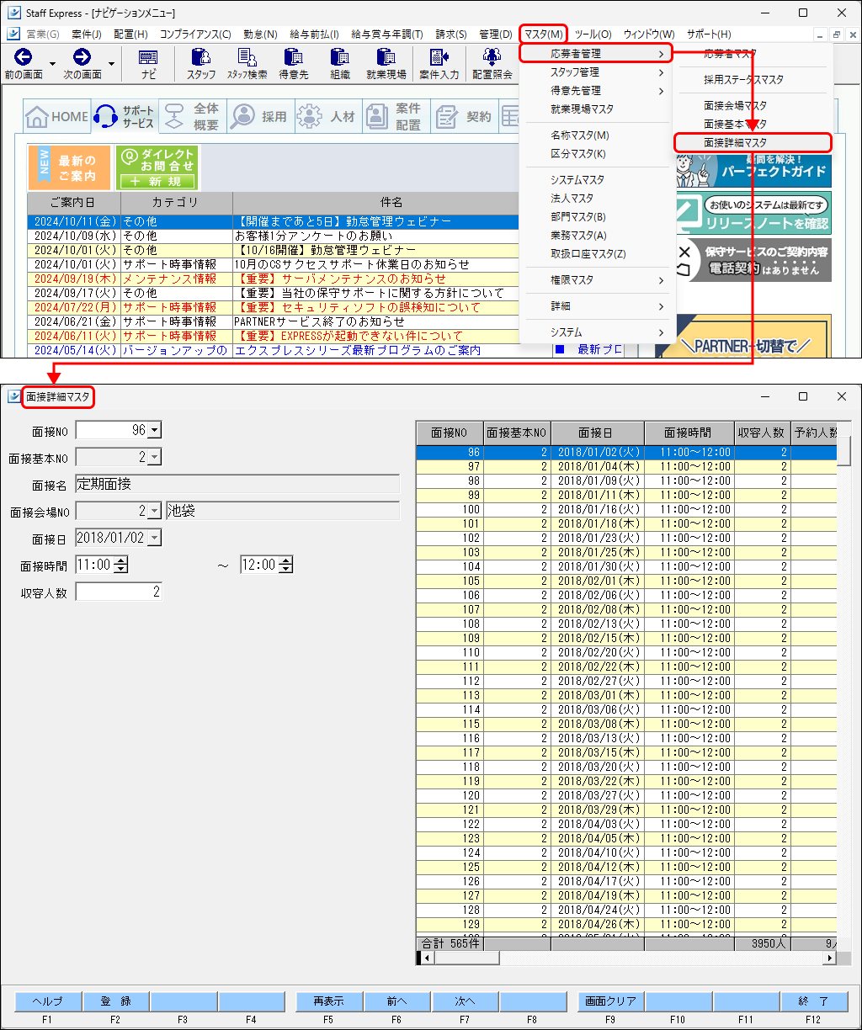Open the 営業(G) menu
The image size is (862, 1030).
click(42, 34)
